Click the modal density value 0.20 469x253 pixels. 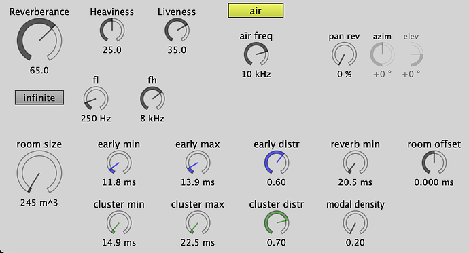click(355, 243)
